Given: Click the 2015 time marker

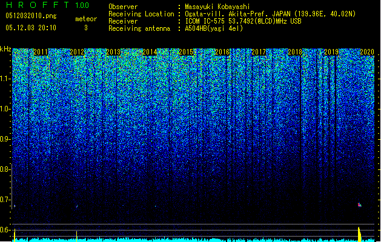Looking at the screenshot, I should point(186,52).
